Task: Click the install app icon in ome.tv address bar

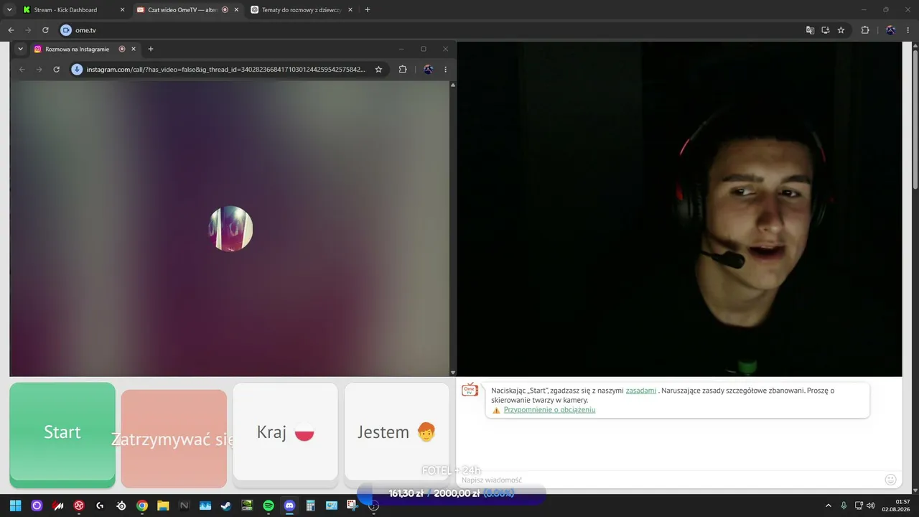Action: pyautogui.click(x=826, y=30)
